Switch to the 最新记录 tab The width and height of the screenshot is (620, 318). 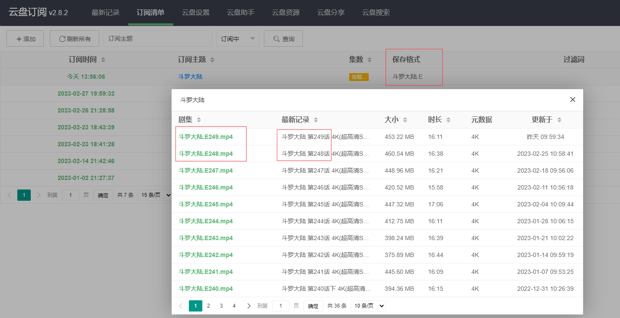[105, 13]
